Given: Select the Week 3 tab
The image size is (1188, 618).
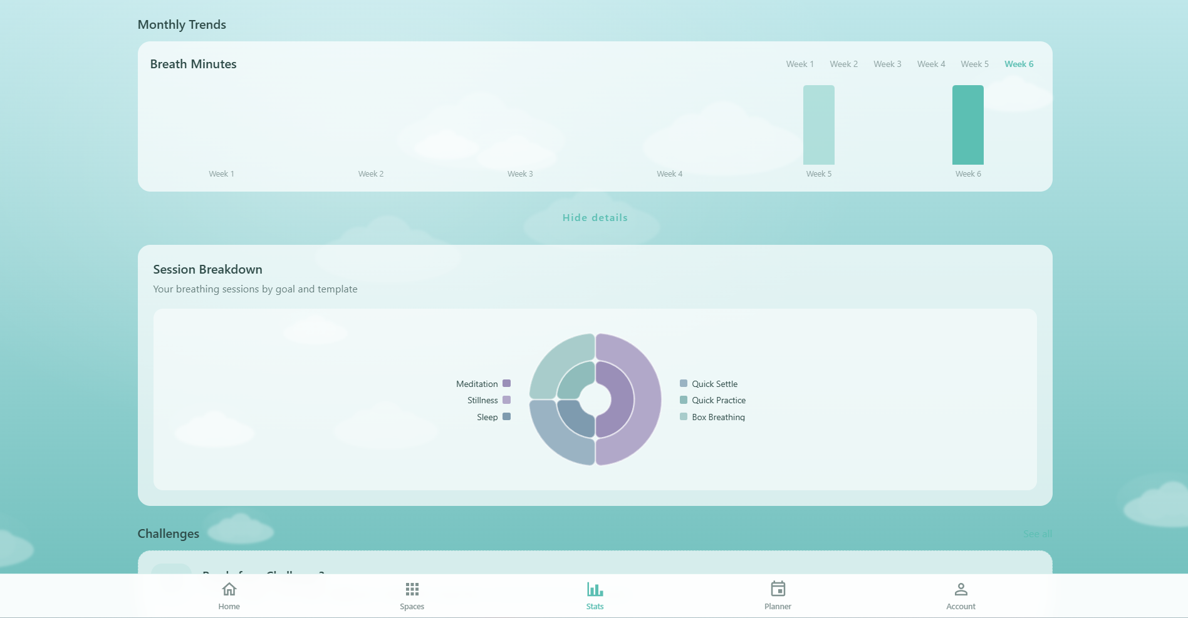Looking at the screenshot, I should tap(887, 63).
